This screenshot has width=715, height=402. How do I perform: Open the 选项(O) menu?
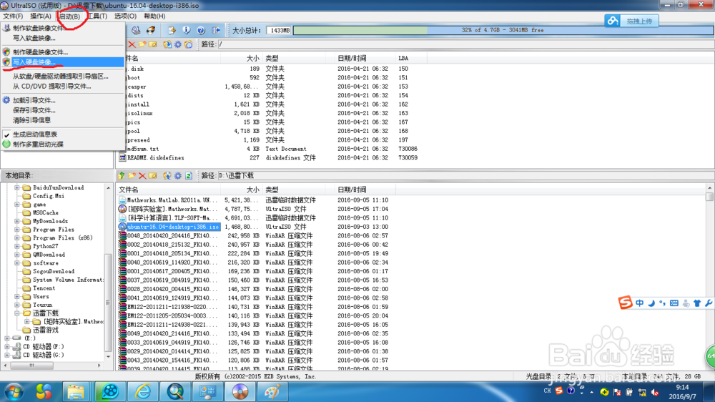coord(125,16)
